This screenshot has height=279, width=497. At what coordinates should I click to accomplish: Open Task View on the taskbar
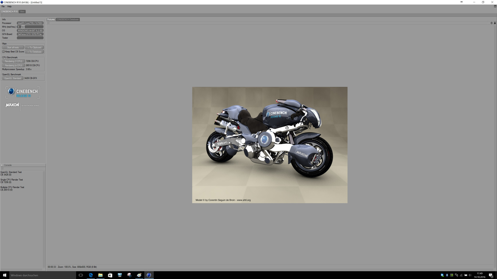81,275
